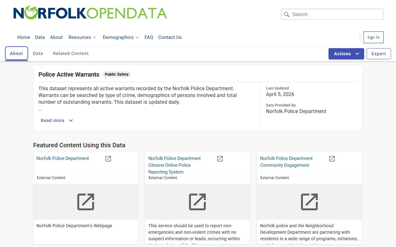The width and height of the screenshot is (396, 247).
Task: Click the Norfolk Open Data logo
Action: [x=90, y=13]
